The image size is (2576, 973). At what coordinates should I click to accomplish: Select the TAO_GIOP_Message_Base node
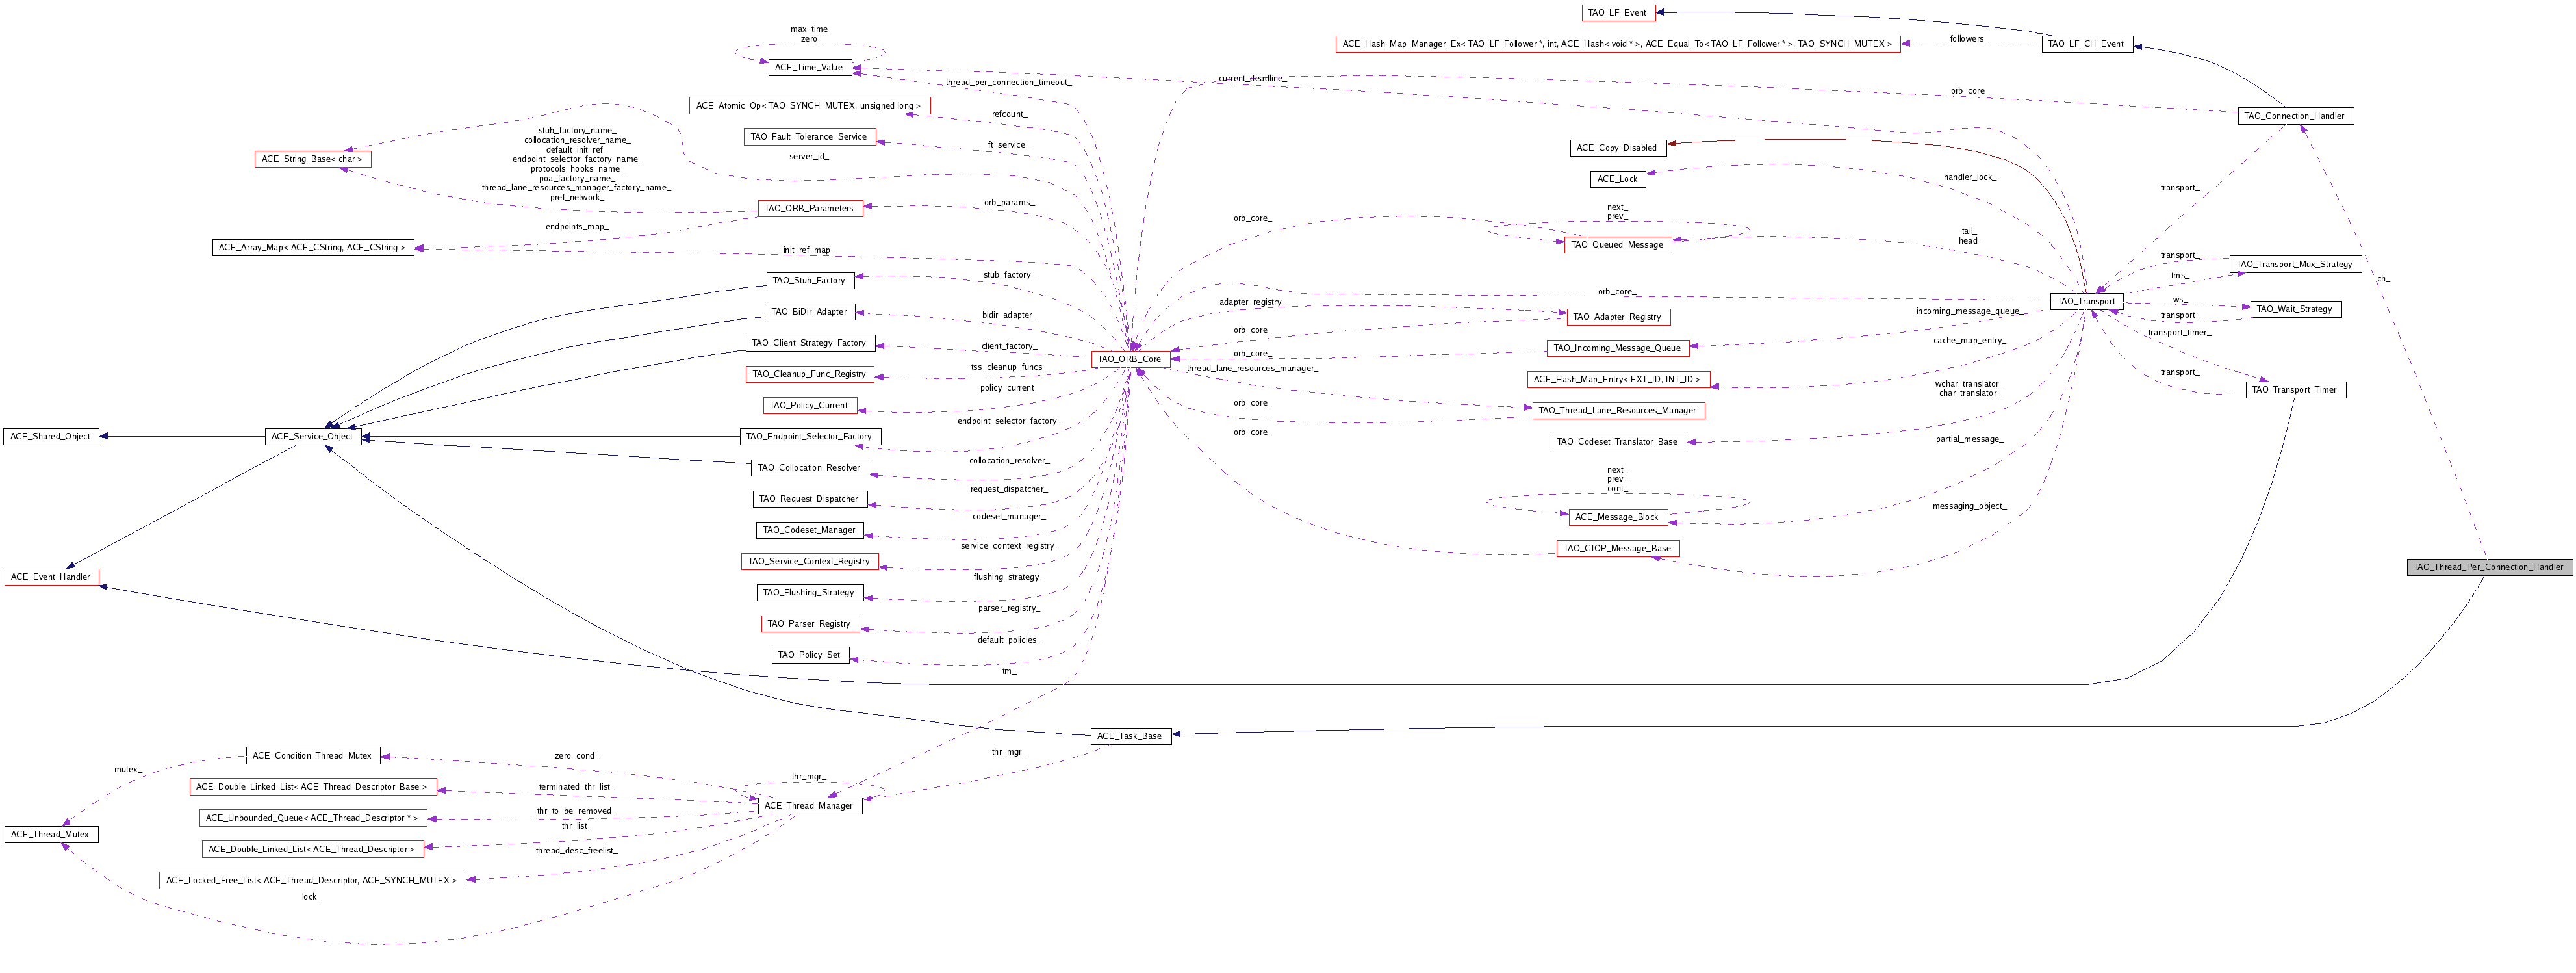(x=1617, y=548)
